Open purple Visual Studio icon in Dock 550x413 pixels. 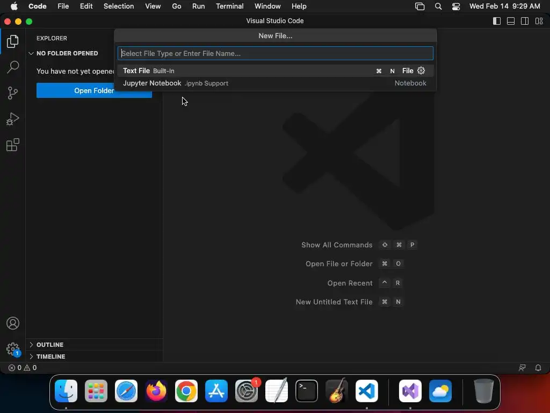[410, 391]
